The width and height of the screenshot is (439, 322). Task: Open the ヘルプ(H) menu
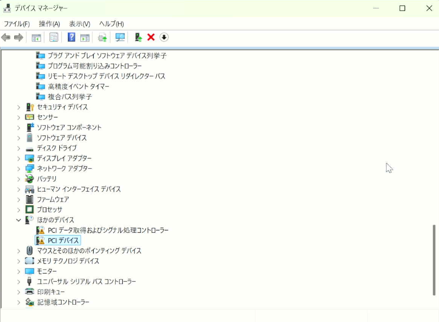coord(111,24)
